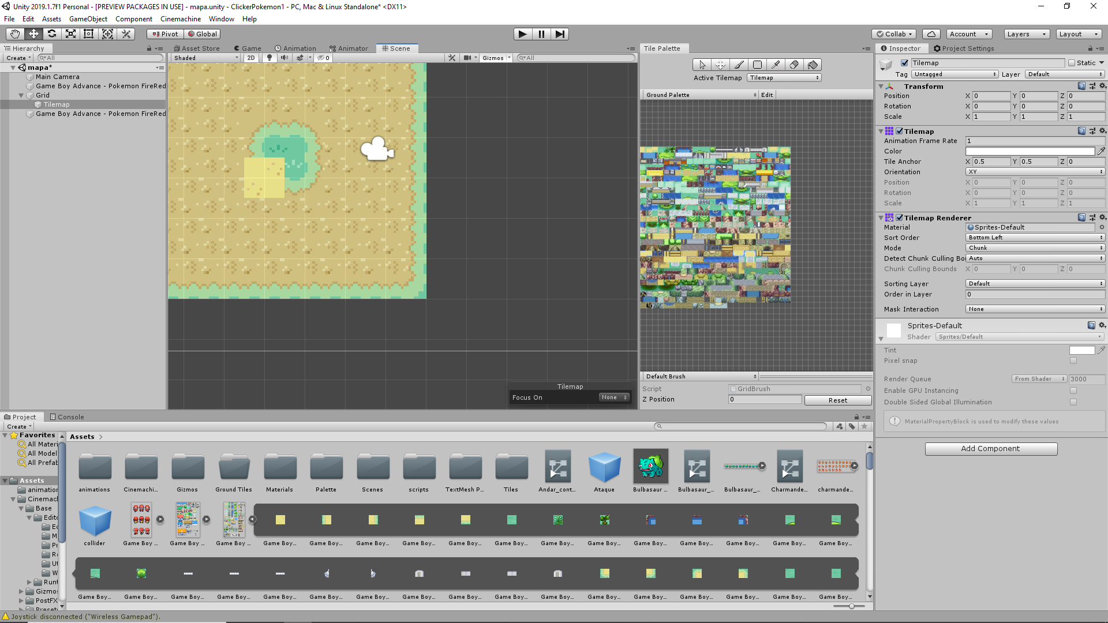Screen dimensions: 1108x623
Task: Disable the Tilemap Renderer component checkbox
Action: (x=899, y=217)
